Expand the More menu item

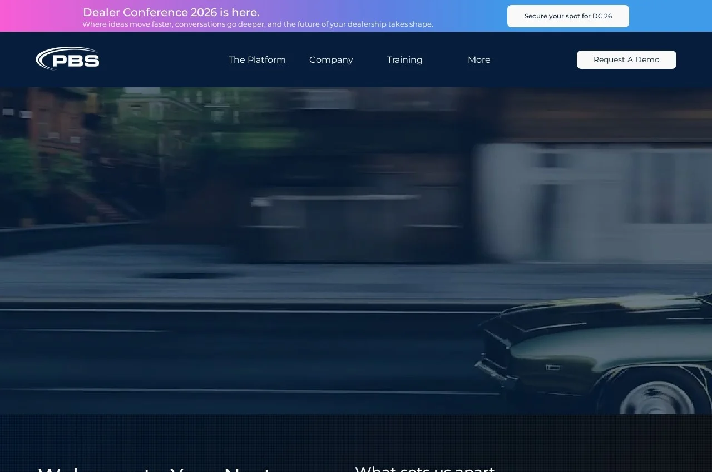coord(479,59)
